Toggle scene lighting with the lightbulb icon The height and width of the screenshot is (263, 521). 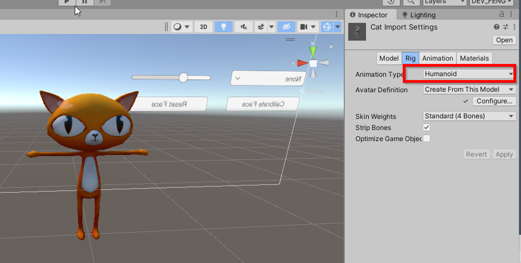pos(223,27)
